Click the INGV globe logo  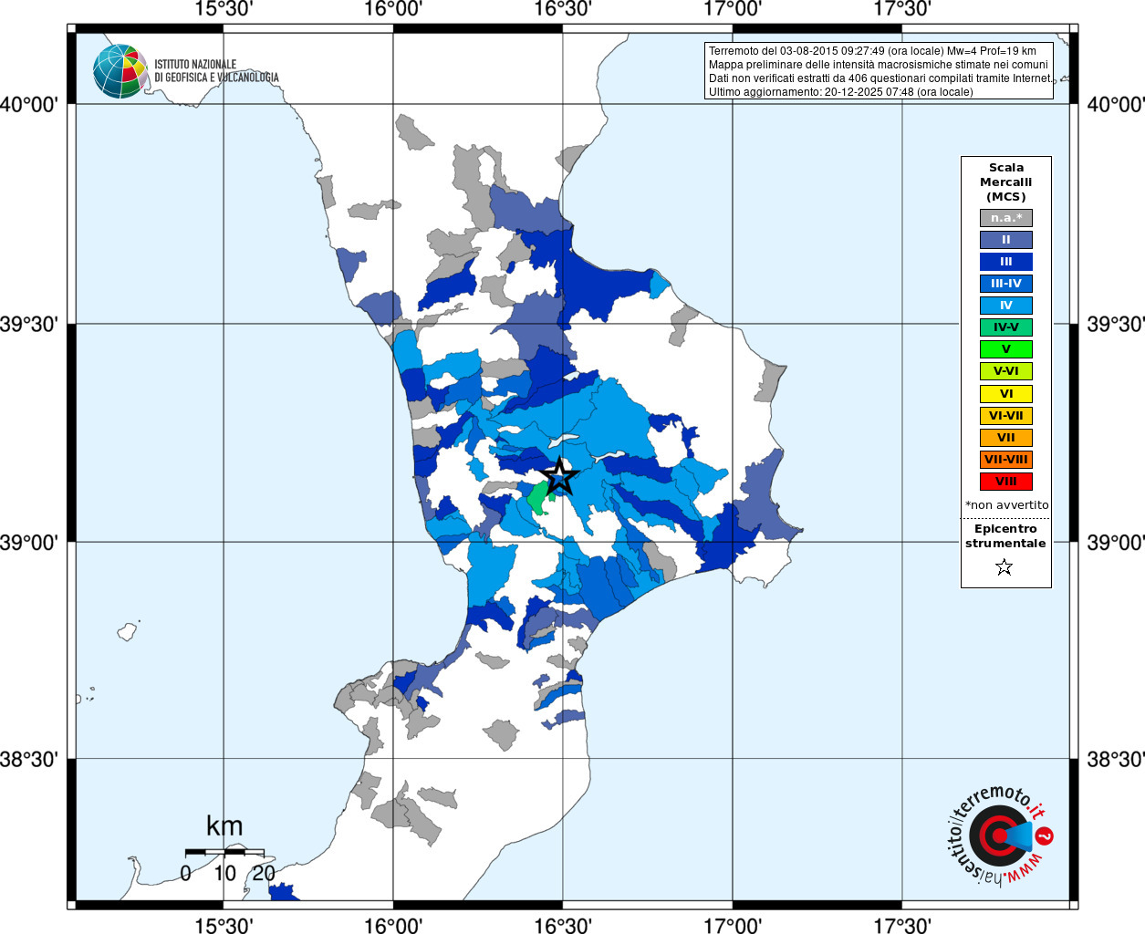click(120, 71)
